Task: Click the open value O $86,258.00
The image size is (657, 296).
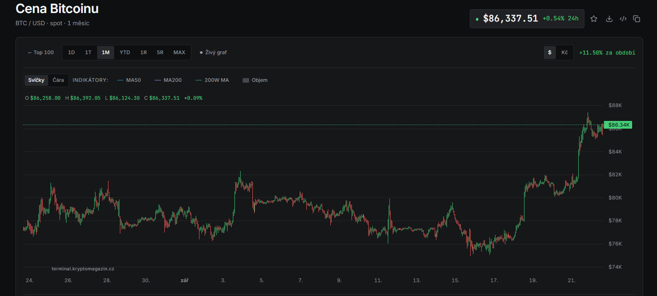Action: click(x=43, y=98)
